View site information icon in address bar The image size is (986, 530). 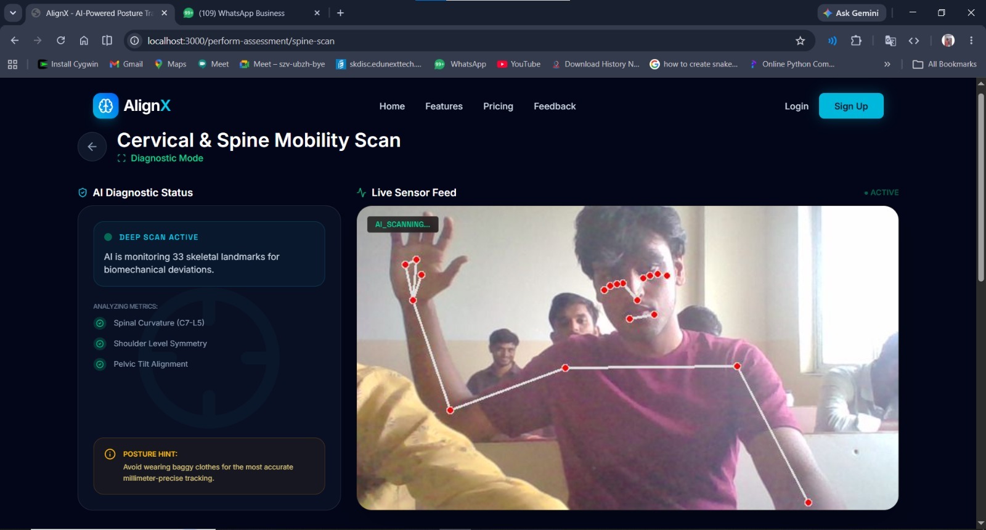(134, 41)
